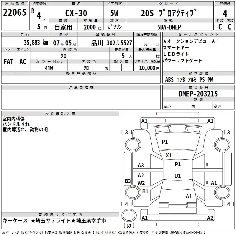Click the displacement 2000 cc

point(93,27)
